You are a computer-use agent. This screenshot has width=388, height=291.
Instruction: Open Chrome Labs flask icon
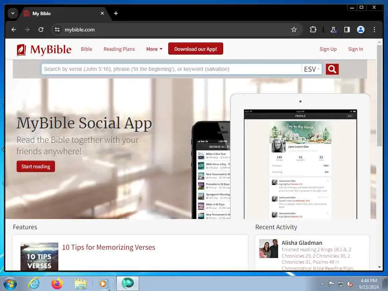point(333,30)
